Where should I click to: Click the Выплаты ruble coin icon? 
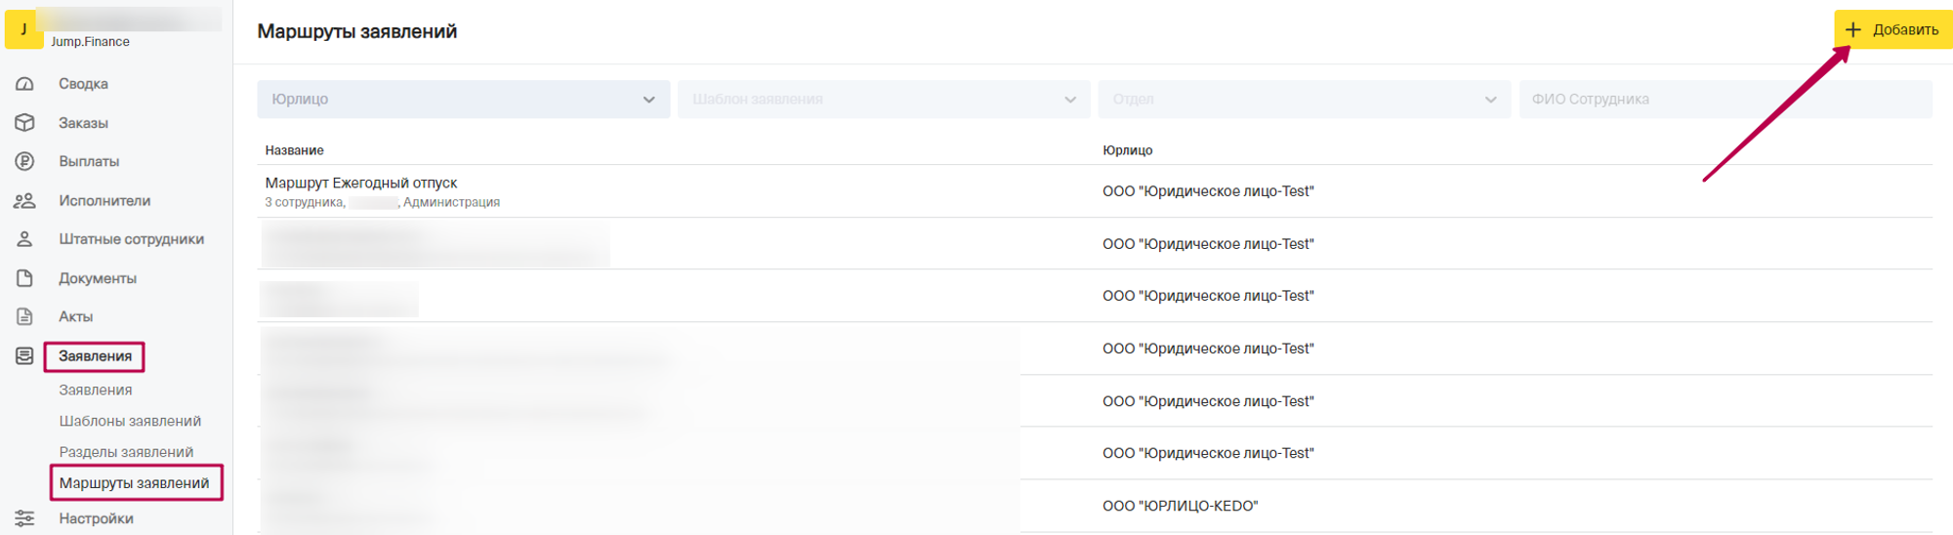click(25, 161)
